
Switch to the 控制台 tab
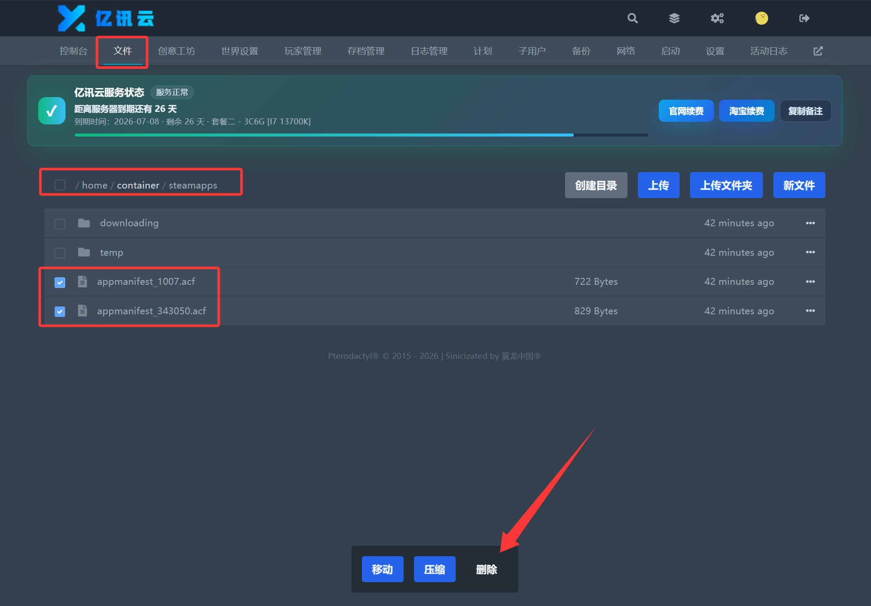pos(73,51)
